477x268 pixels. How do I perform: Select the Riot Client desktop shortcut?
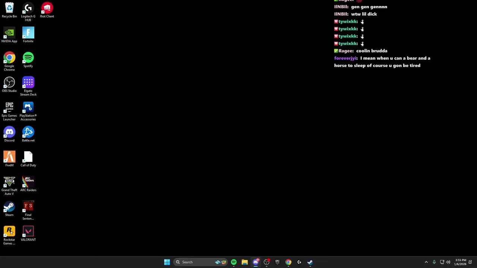[47, 10]
